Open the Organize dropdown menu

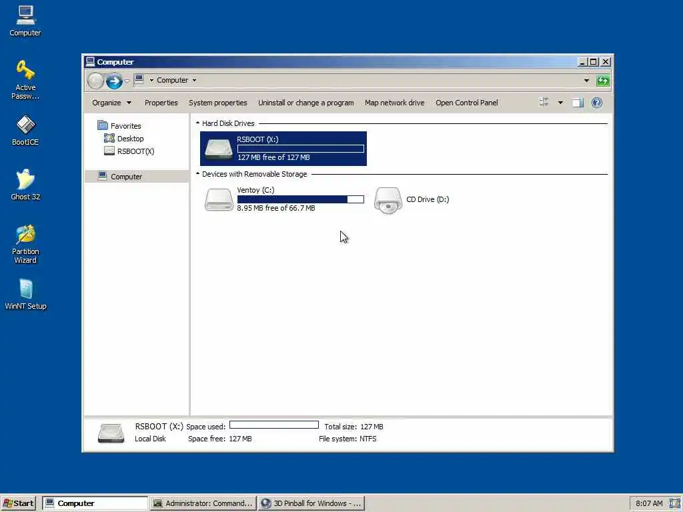point(111,103)
